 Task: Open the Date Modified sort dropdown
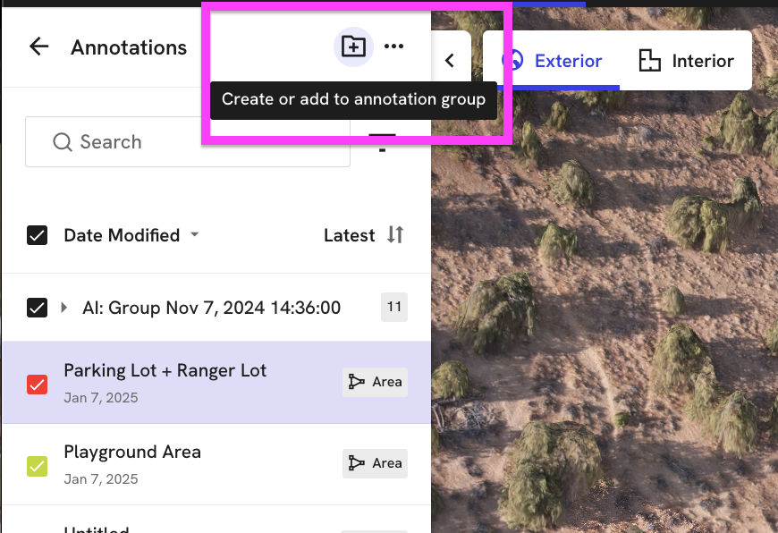tap(131, 235)
